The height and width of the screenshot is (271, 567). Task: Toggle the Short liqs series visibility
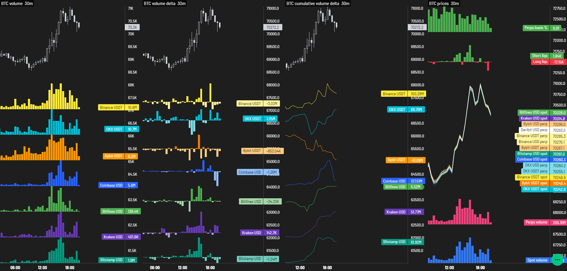click(540, 56)
